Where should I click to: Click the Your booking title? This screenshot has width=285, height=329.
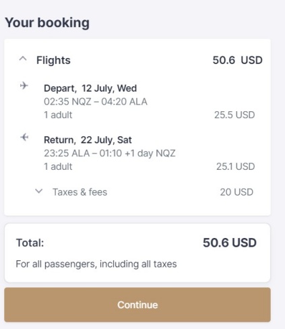click(47, 23)
